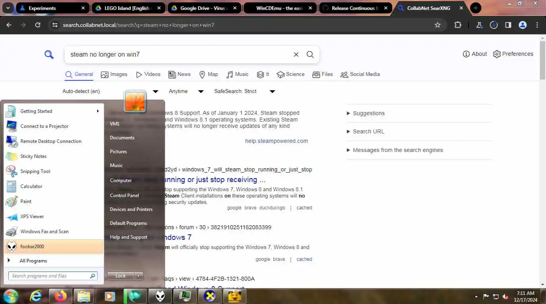Image resolution: width=546 pixels, height=304 pixels.
Task: Click the browser address bar URL
Action: pos(138,25)
